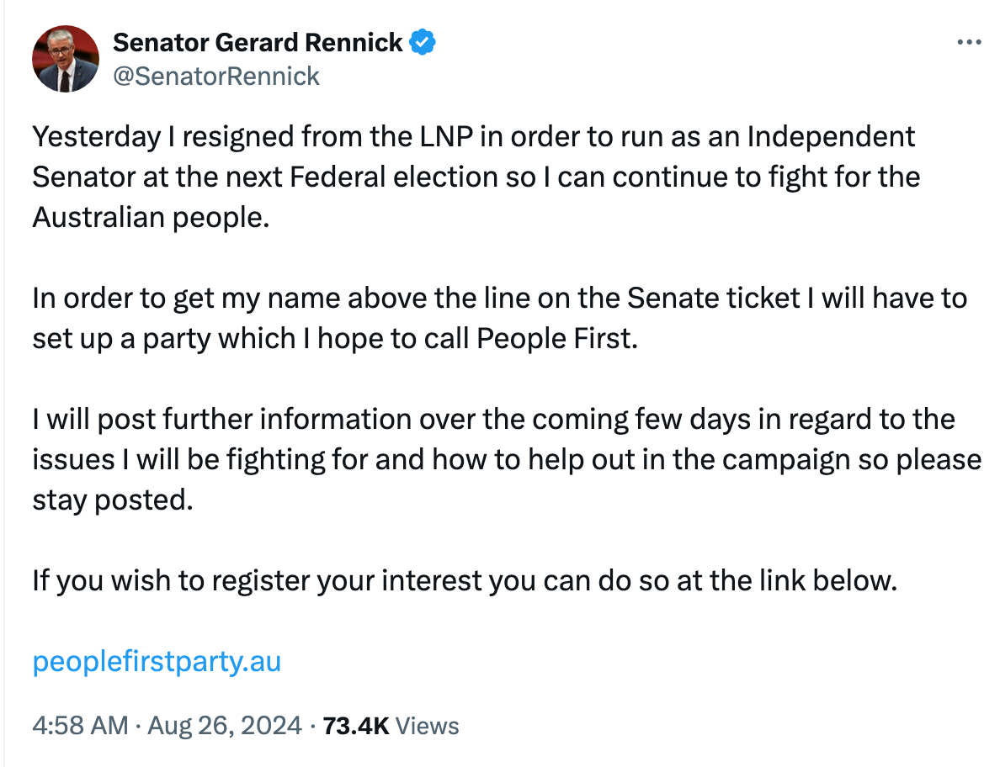This screenshot has height=767, width=1000.
Task: Click the display name Senator Gerard Rennick
Action: [x=258, y=42]
